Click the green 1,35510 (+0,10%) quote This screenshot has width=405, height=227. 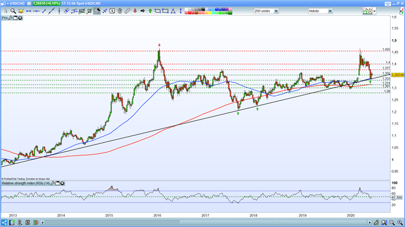(46, 4)
